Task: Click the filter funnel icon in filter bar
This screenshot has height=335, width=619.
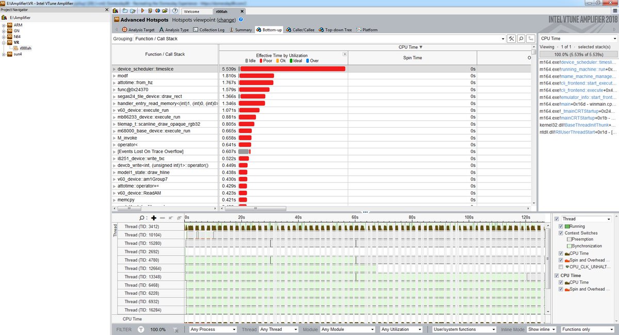Action: pyautogui.click(x=140, y=329)
